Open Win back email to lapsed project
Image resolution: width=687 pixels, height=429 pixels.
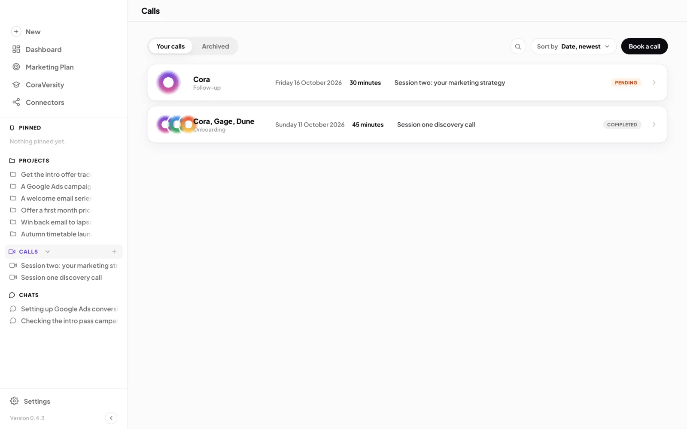click(56, 222)
